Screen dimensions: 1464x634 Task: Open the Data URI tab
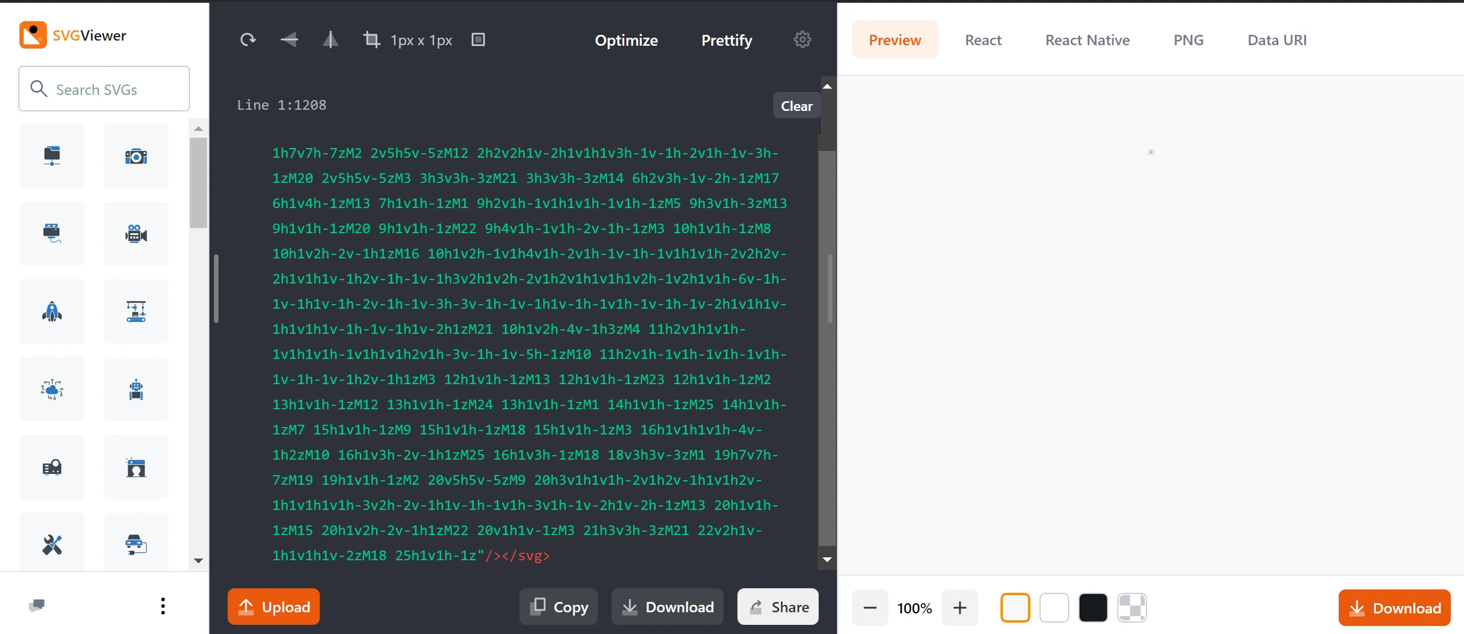(x=1277, y=40)
